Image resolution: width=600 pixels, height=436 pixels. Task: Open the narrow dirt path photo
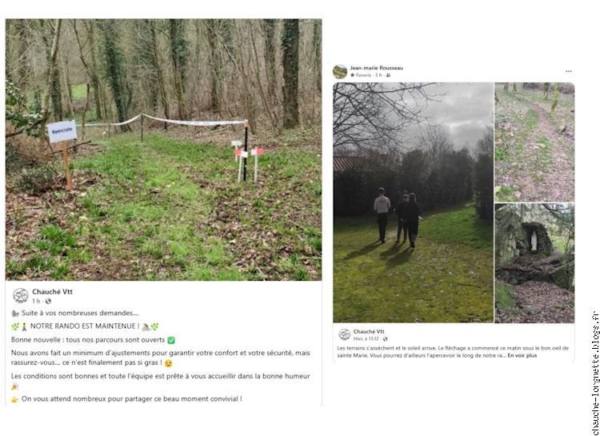[x=534, y=142]
